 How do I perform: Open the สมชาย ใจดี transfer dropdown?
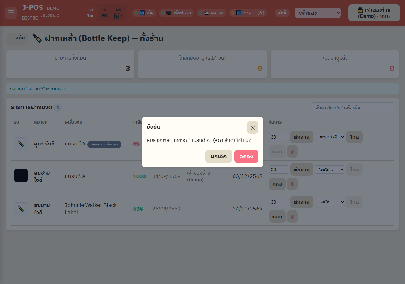(x=330, y=137)
